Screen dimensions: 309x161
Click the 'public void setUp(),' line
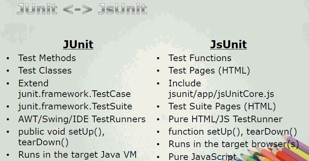coord(61,132)
